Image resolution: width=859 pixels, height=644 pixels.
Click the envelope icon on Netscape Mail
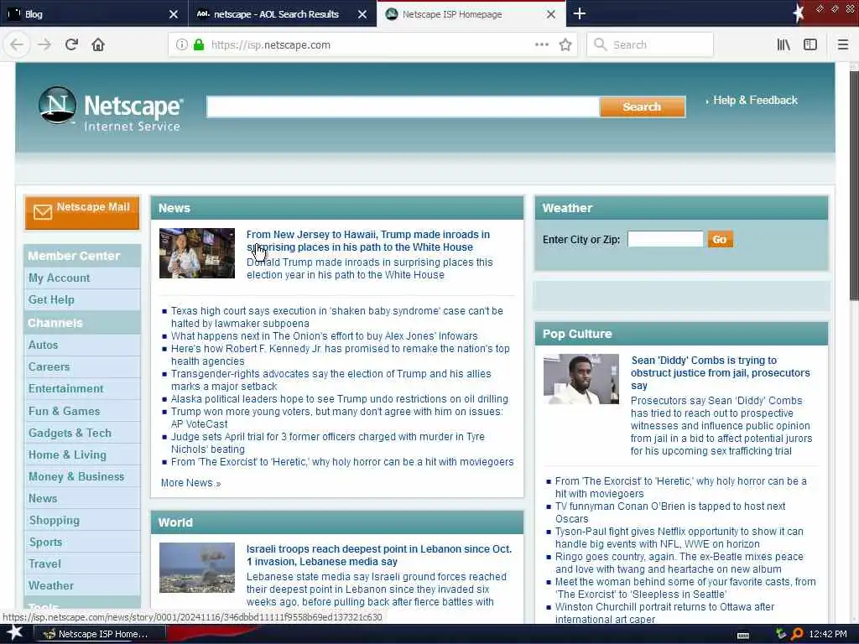(x=43, y=211)
